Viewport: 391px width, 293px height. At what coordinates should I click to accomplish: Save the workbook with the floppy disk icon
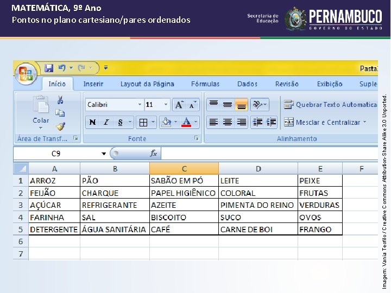click(x=49, y=68)
